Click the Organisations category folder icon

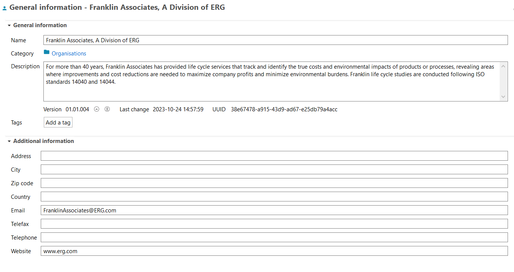tap(46, 53)
